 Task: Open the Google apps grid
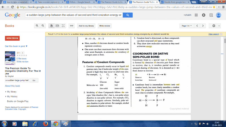point(196,15)
